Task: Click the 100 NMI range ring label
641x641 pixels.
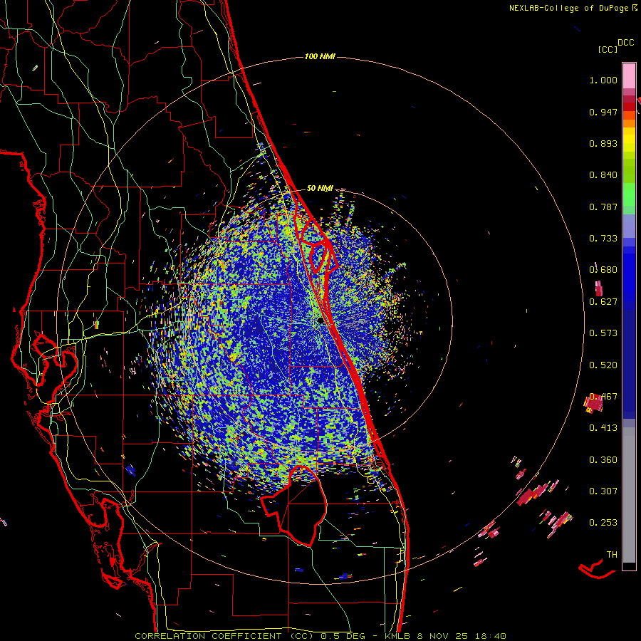Action: pos(320,56)
